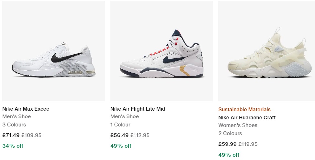The height and width of the screenshot is (160, 315).
Task: Click the Nike Air Huarache Craft title
Action: (247, 117)
